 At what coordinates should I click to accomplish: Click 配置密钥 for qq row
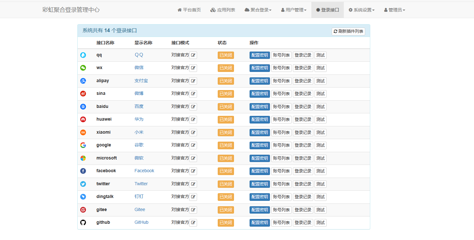pos(260,55)
